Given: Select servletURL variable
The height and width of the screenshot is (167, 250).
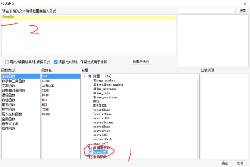Looking at the screenshot, I should 102,118.
